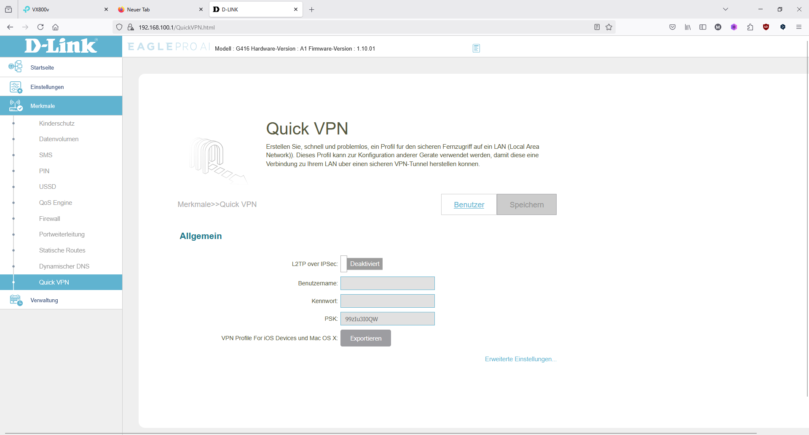The image size is (809, 435).
Task: Open a new browser tab
Action: point(312,9)
